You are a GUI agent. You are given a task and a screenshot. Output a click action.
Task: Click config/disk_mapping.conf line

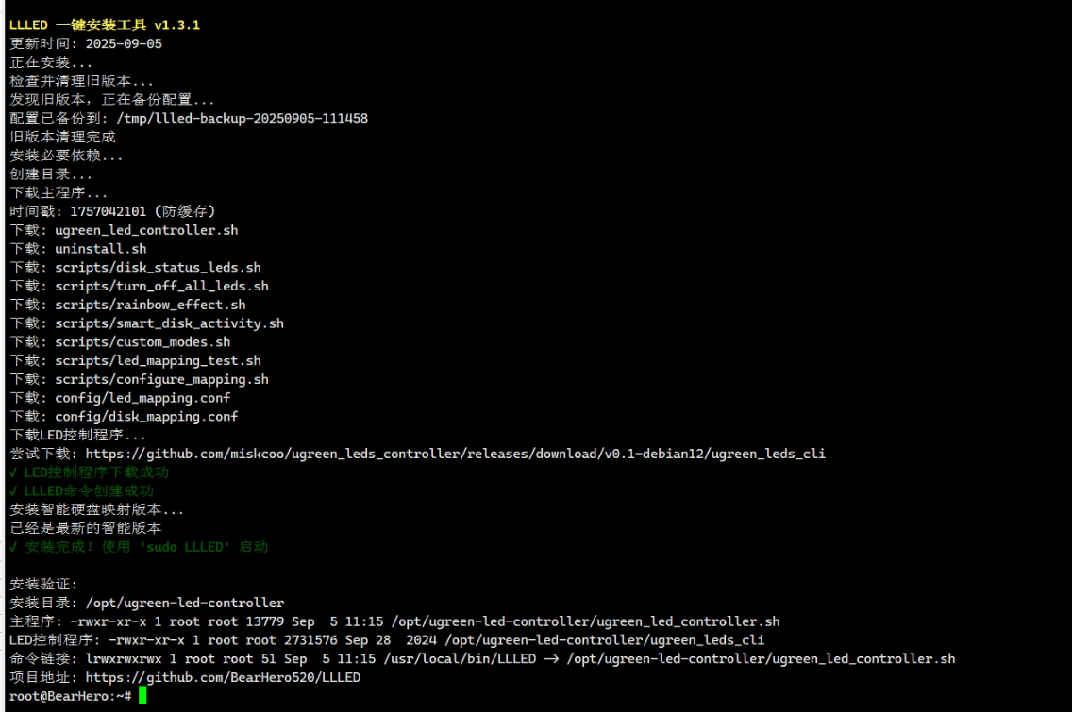124,417
